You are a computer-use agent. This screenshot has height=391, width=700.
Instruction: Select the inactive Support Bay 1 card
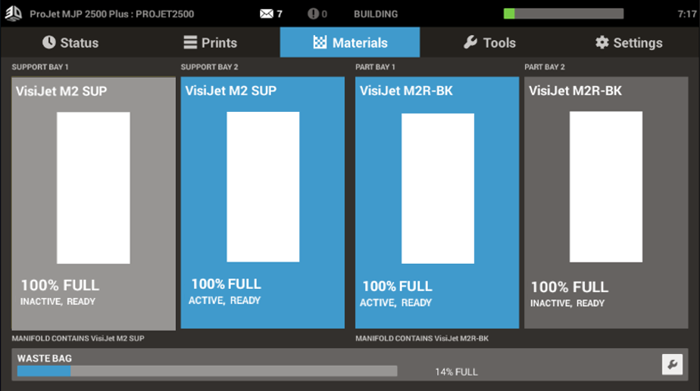pos(93,203)
